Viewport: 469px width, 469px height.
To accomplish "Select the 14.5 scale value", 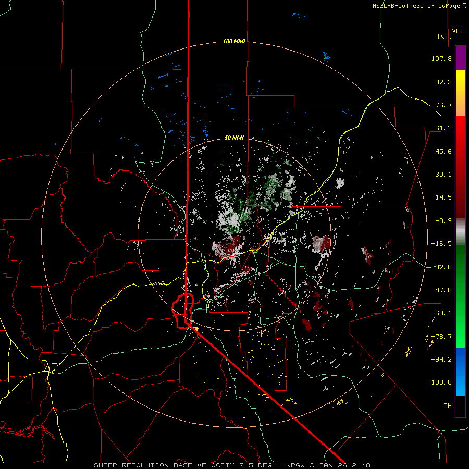I will 443,198.
